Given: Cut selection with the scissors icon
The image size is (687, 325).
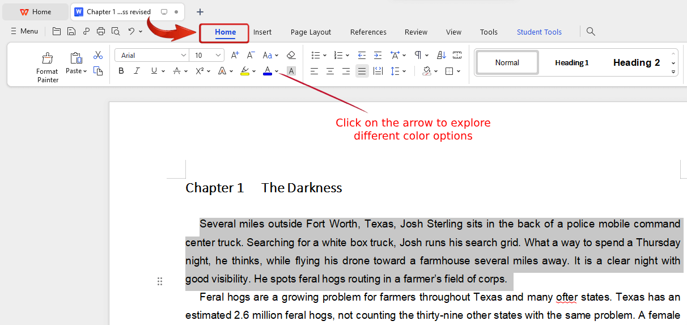Looking at the screenshot, I should (98, 55).
